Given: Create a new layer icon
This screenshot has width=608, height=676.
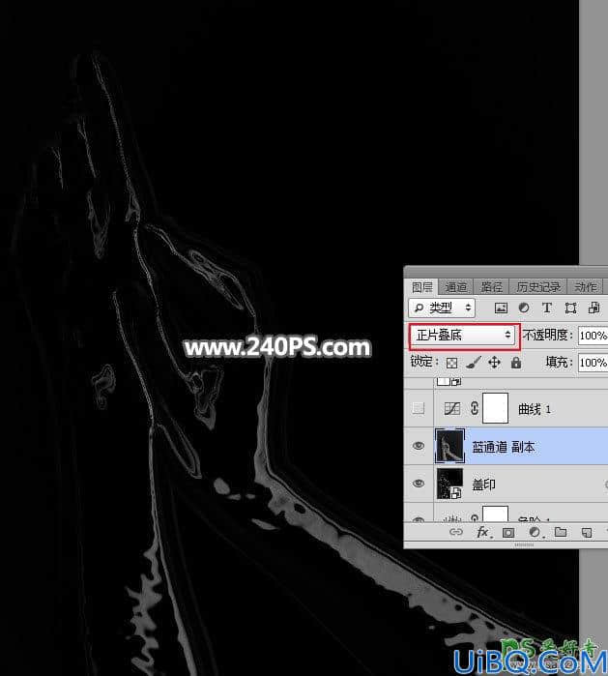Looking at the screenshot, I should [586, 533].
